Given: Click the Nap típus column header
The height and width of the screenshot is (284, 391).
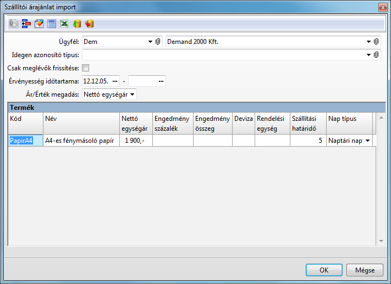Looking at the screenshot, I should click(349, 124).
